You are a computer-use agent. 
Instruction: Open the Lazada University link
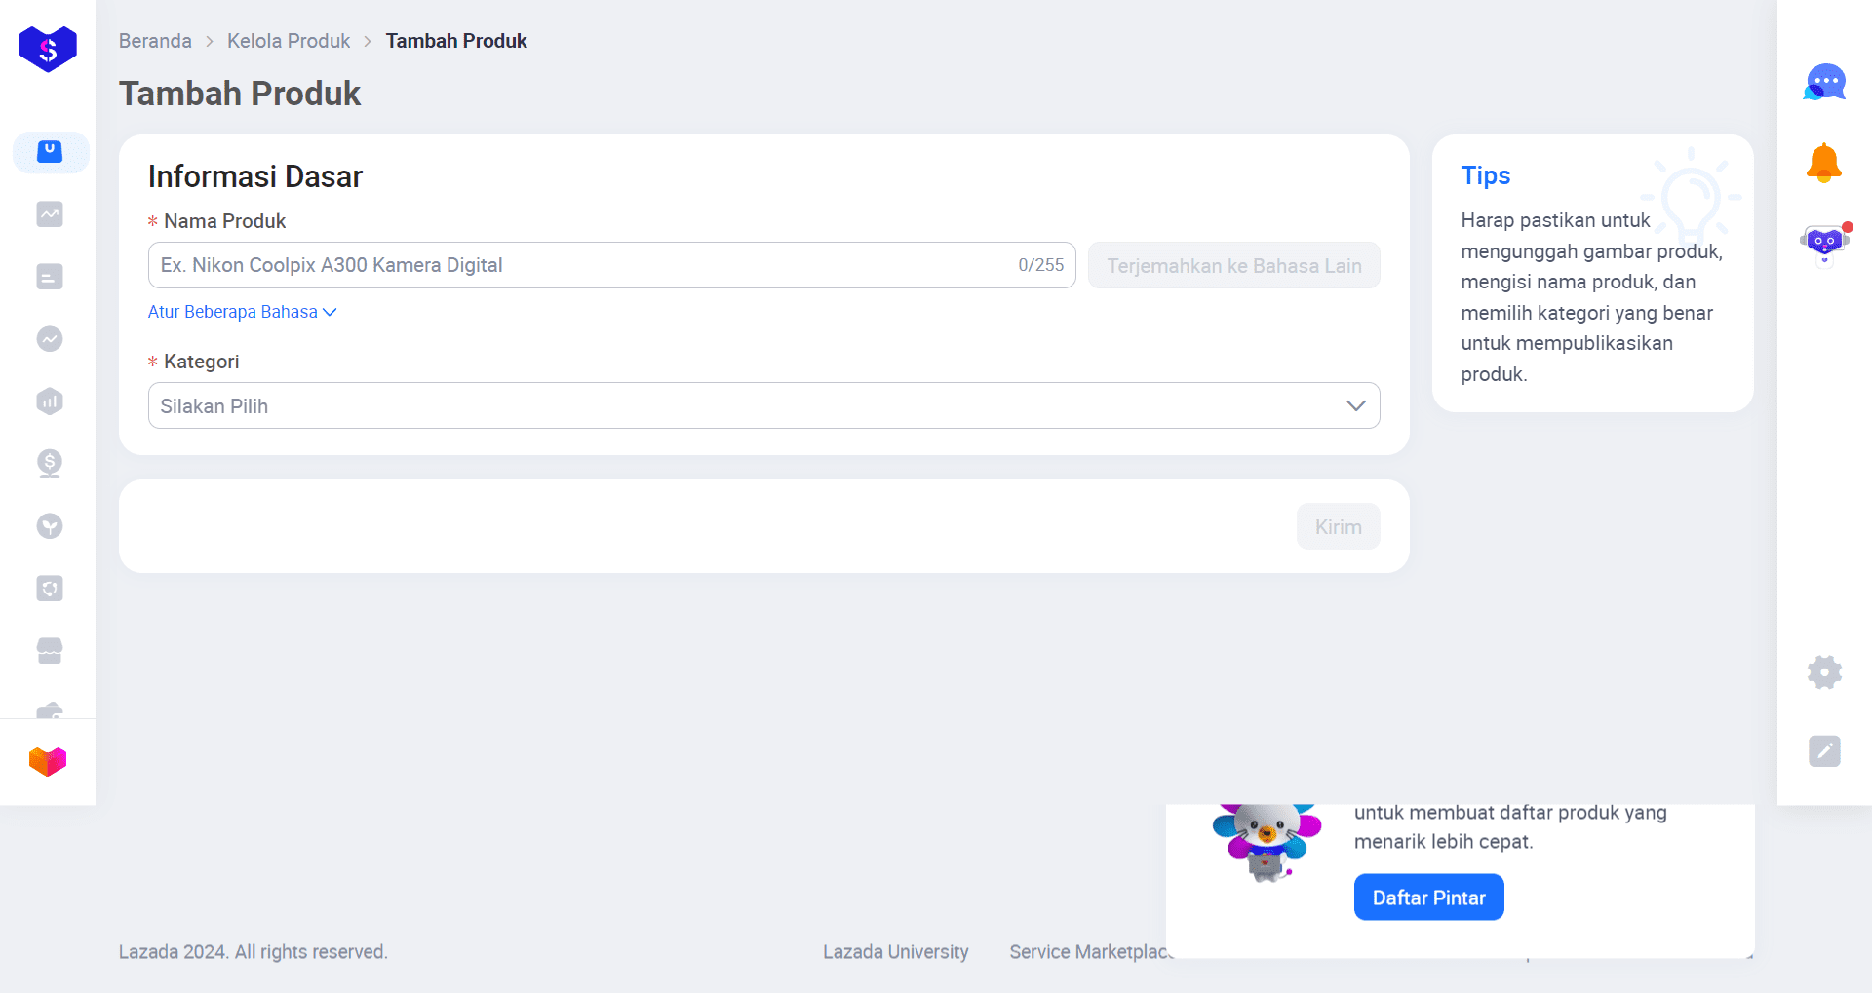click(x=895, y=952)
